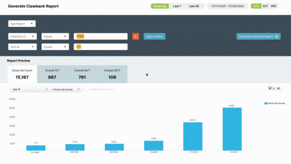
Task: Switch chart to line view icon
Action: (274, 88)
